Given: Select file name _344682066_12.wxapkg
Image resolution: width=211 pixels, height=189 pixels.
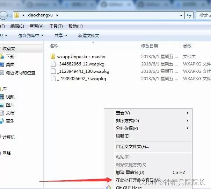Looking at the screenshot, I should point(81,64).
